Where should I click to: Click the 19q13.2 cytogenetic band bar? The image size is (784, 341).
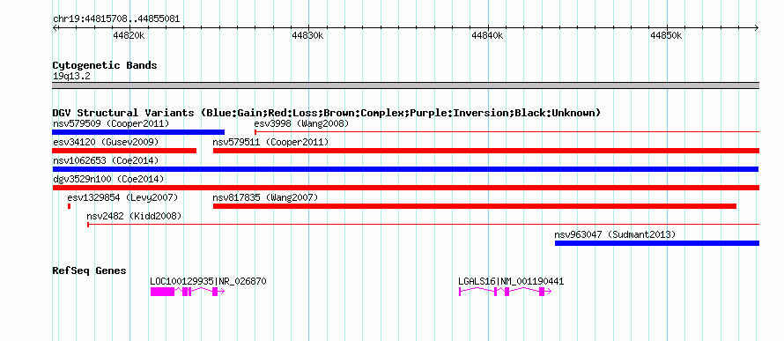(x=406, y=85)
